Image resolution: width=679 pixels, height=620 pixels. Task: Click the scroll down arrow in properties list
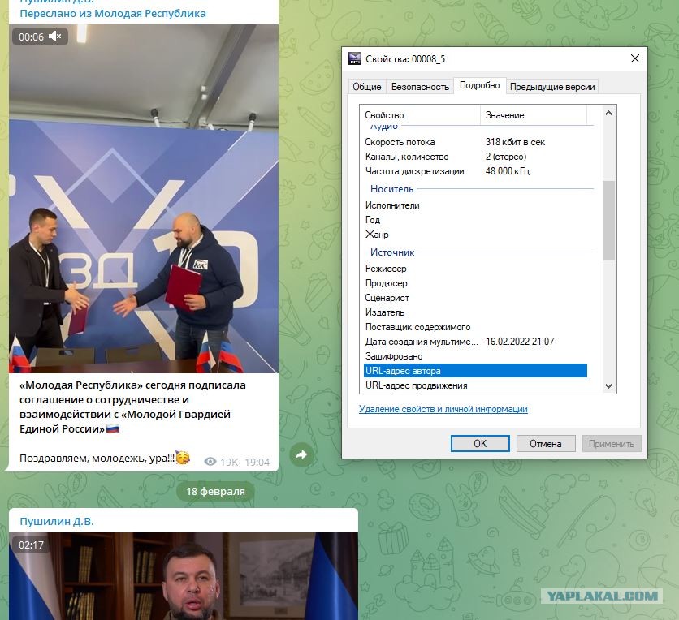coord(608,386)
